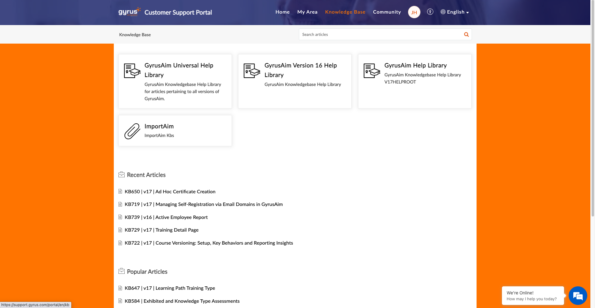
Task: Click the Knowledge Base breadcrumb text
Action: point(135,35)
